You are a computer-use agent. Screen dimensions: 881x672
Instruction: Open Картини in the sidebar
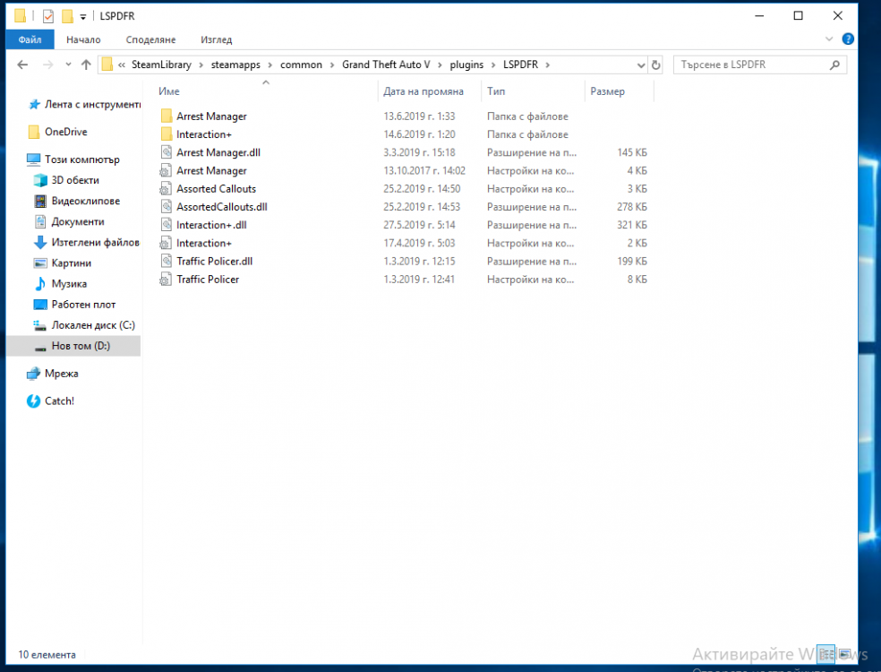[x=63, y=263]
